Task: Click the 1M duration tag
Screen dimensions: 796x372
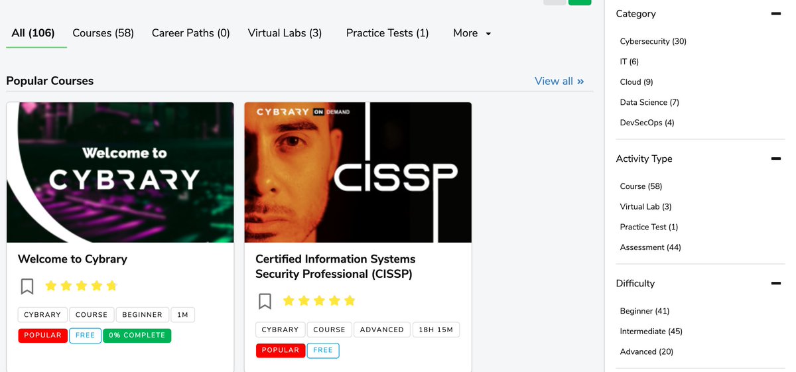Action: tap(182, 315)
